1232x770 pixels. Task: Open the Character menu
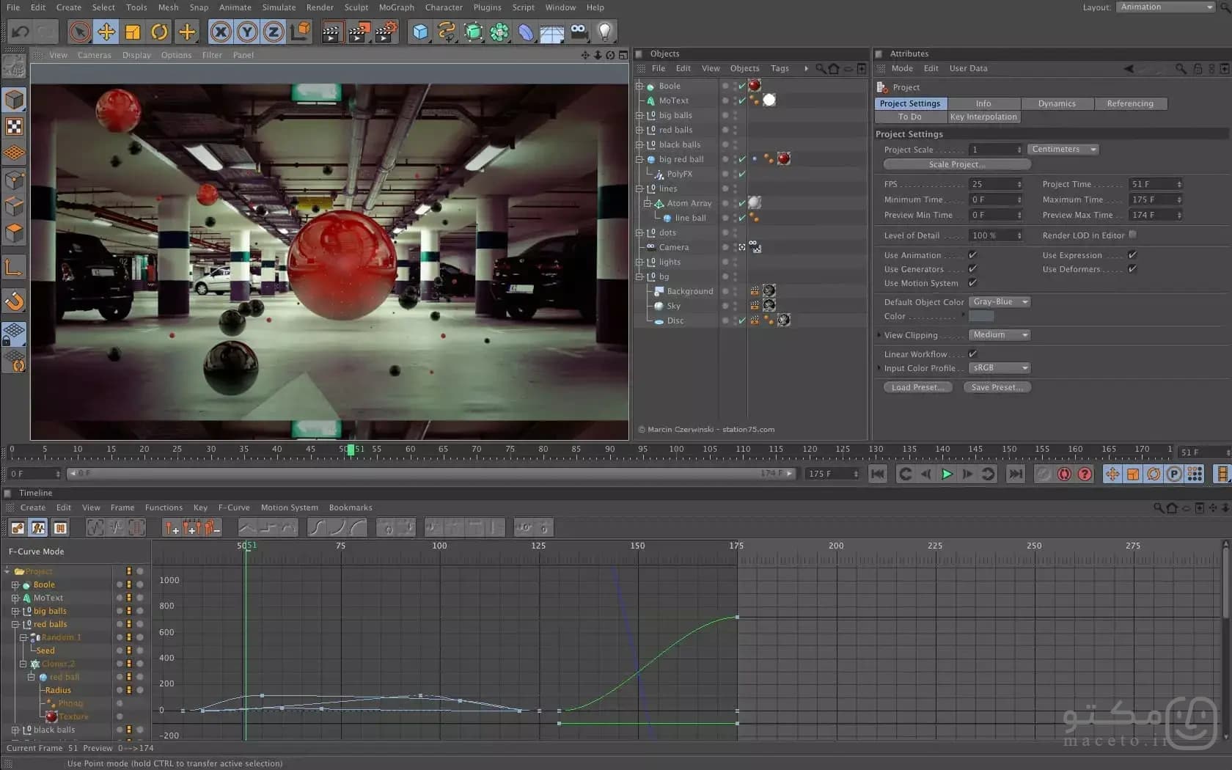tap(444, 7)
